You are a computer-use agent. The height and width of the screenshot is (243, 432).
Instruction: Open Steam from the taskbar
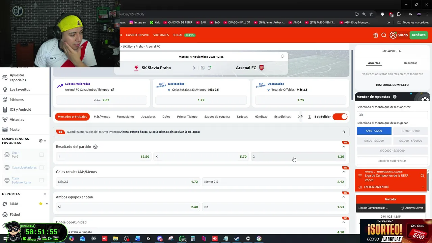tap(237, 239)
